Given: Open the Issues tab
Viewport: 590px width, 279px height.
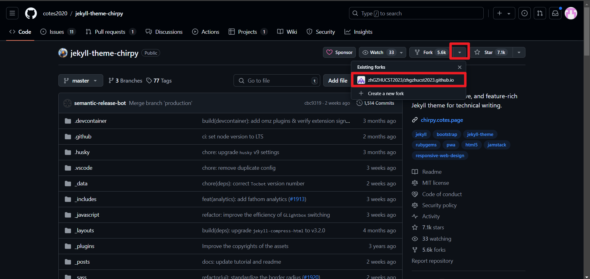Looking at the screenshot, I should (x=58, y=32).
